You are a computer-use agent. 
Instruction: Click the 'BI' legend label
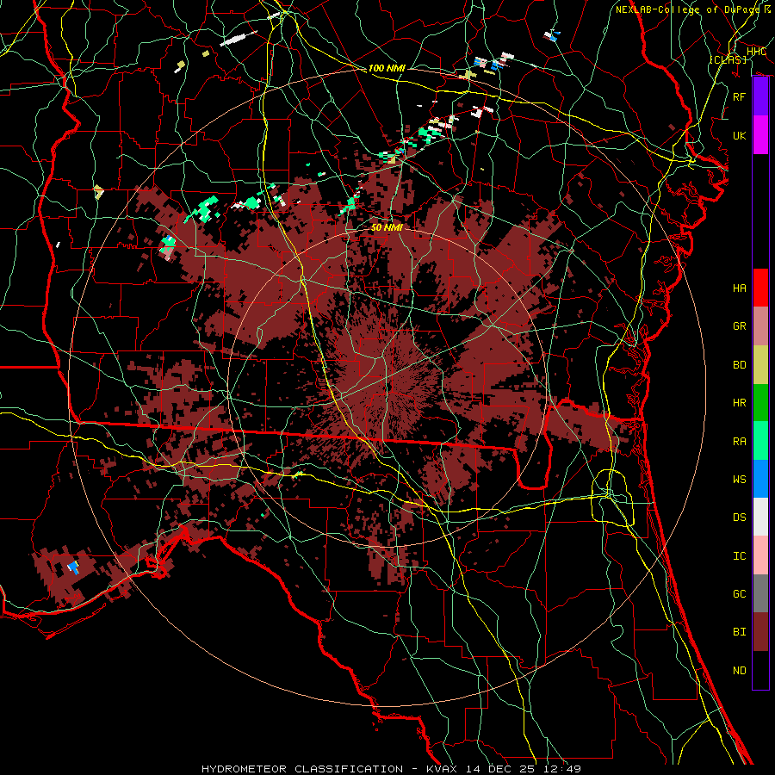(739, 632)
